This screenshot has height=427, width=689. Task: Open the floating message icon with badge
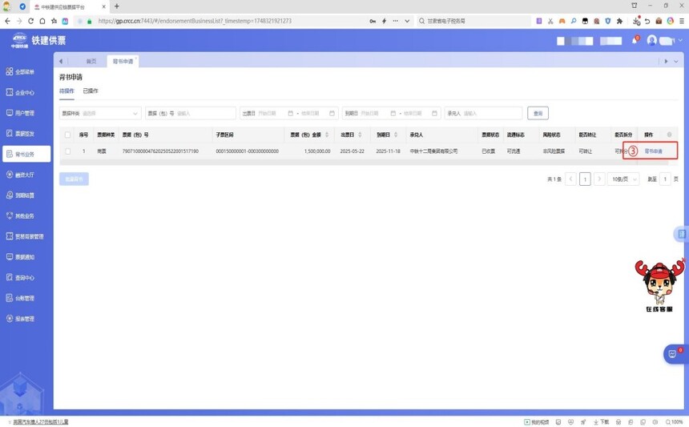coord(673,354)
